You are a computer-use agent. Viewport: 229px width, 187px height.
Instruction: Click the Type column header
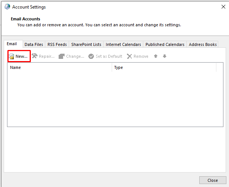163,67
